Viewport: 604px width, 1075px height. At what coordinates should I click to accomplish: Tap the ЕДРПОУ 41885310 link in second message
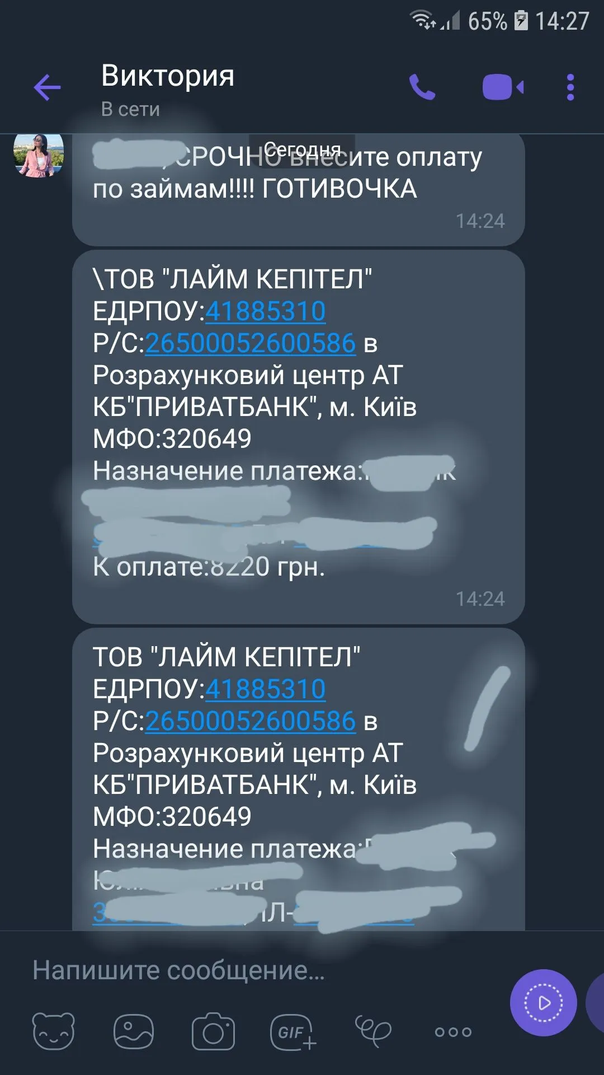[x=266, y=311]
